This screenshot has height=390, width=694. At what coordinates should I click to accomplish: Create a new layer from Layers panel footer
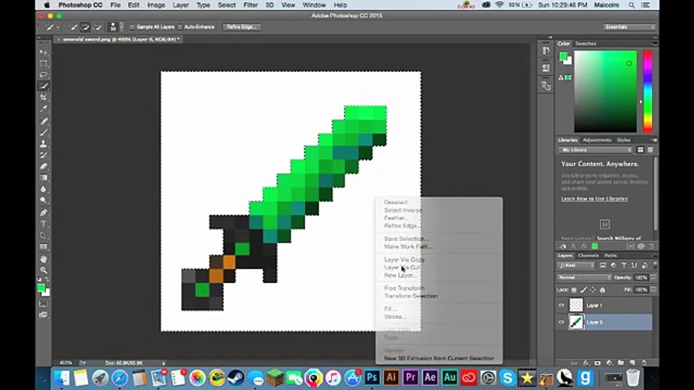[x=632, y=362]
